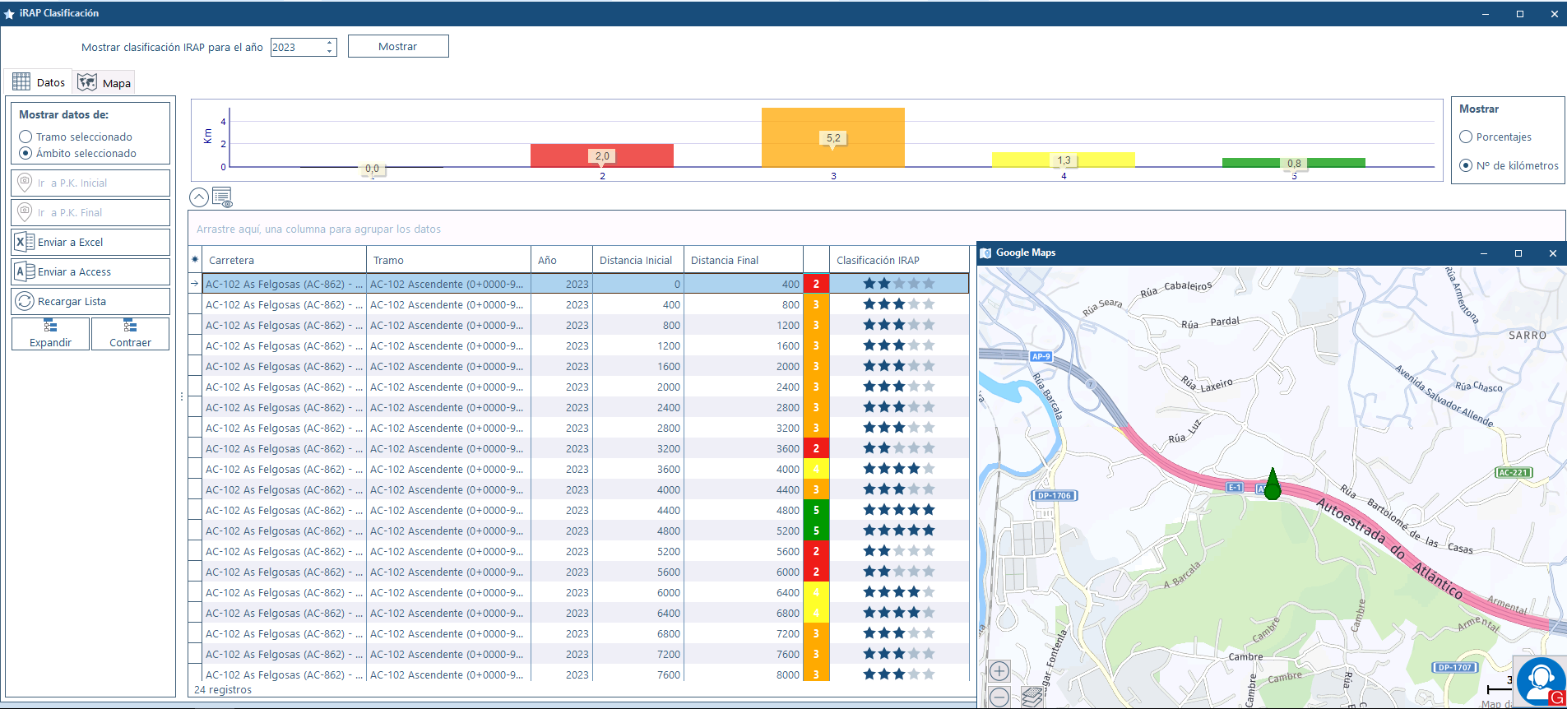Zoom out on the map with minus
Screen dimensions: 1567x709
coord(999,697)
